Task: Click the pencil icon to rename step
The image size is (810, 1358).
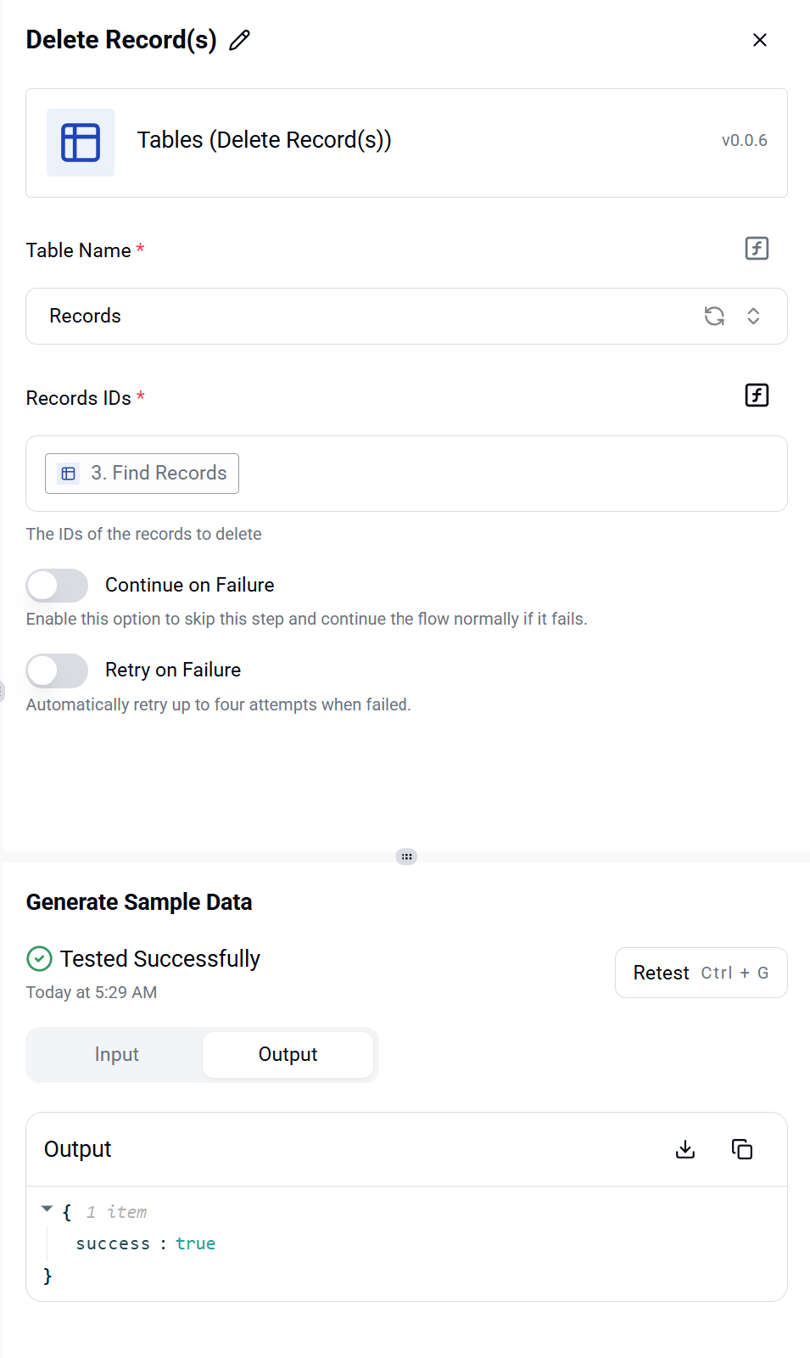Action: [240, 40]
